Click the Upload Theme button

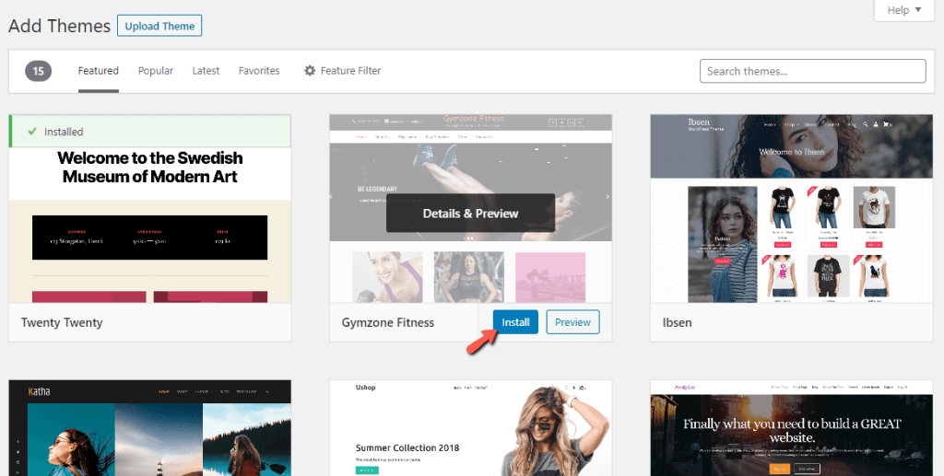point(159,26)
